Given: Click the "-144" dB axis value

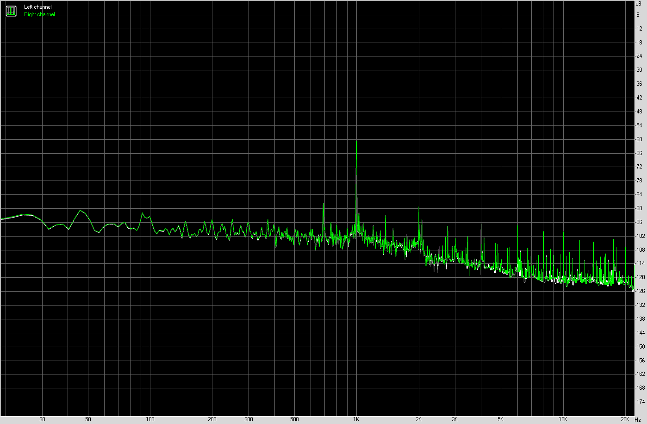Looking at the screenshot, I should [640, 333].
